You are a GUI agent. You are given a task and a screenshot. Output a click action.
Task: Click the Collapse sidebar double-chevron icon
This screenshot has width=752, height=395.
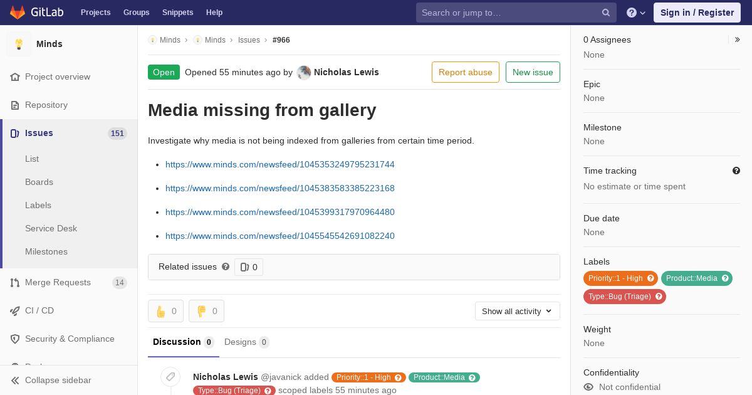15,380
